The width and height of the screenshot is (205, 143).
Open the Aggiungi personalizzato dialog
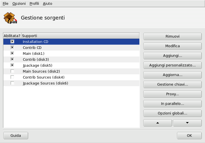point(172,65)
